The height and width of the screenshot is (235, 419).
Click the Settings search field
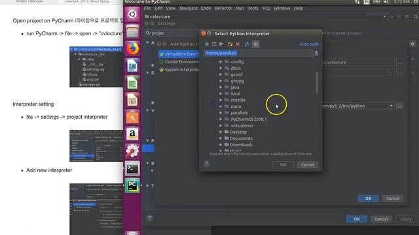172,33
